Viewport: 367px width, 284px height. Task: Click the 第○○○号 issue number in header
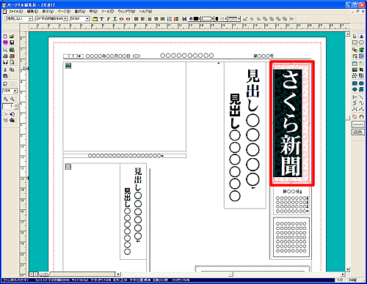[264, 56]
